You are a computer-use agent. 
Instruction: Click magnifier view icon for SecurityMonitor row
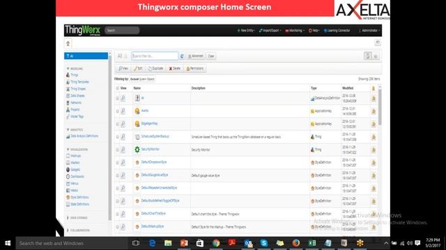click(123, 150)
